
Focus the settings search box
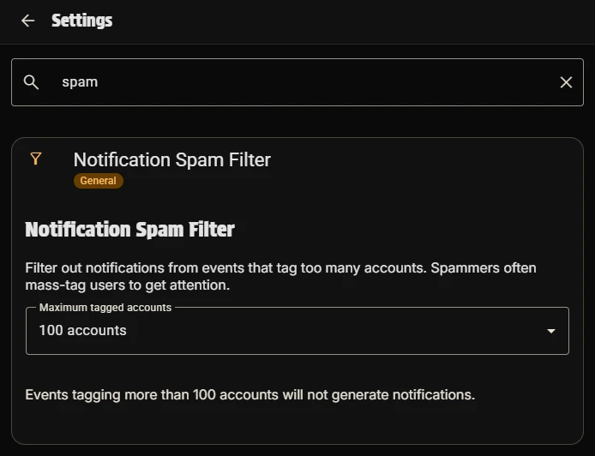pyautogui.click(x=300, y=82)
